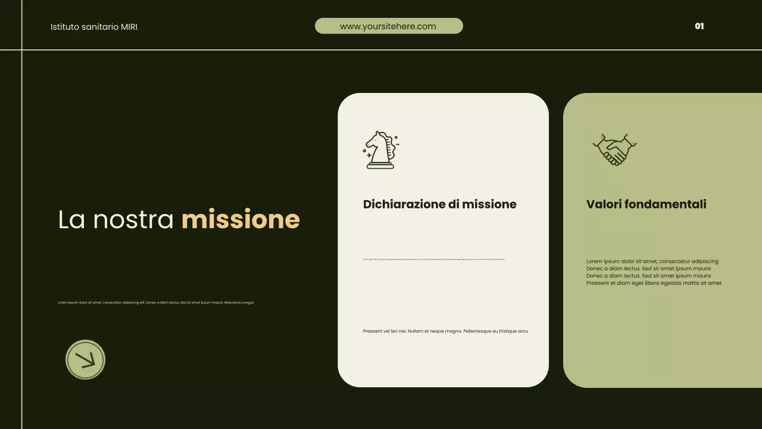762x429 pixels.
Task: Click the page number 01 in the header
Action: [699, 26]
